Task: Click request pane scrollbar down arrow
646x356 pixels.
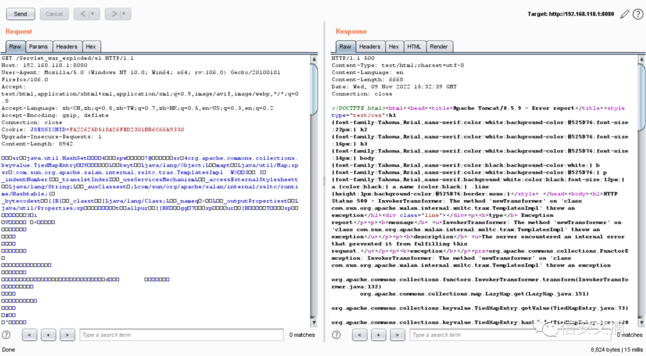Action: click(x=314, y=323)
